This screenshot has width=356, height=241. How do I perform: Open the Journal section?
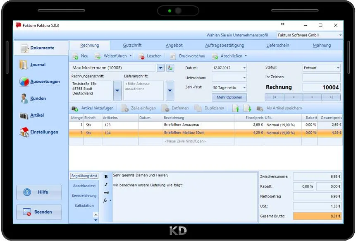point(32,65)
